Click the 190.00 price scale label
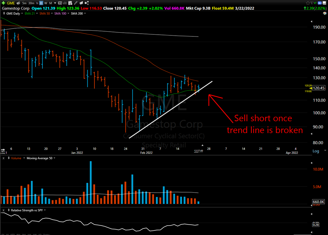 [x=319, y=27]
